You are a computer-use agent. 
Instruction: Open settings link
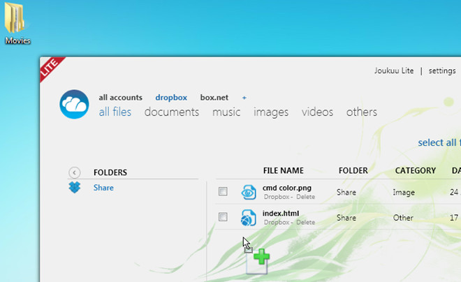click(x=442, y=70)
